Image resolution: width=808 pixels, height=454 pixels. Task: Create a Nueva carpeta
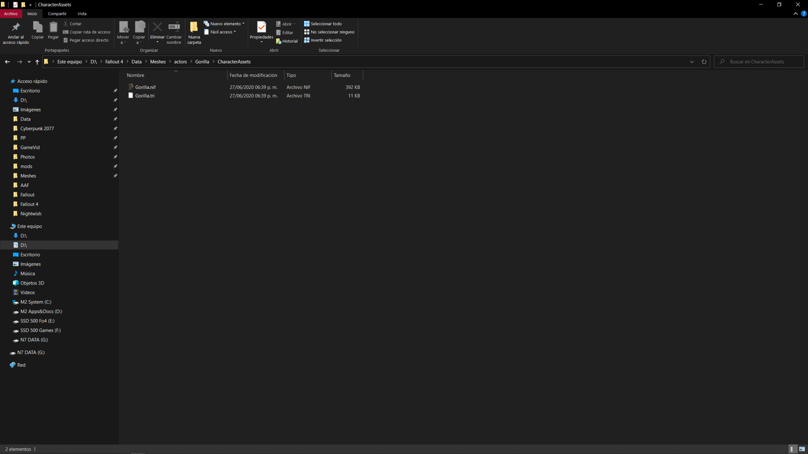[194, 32]
